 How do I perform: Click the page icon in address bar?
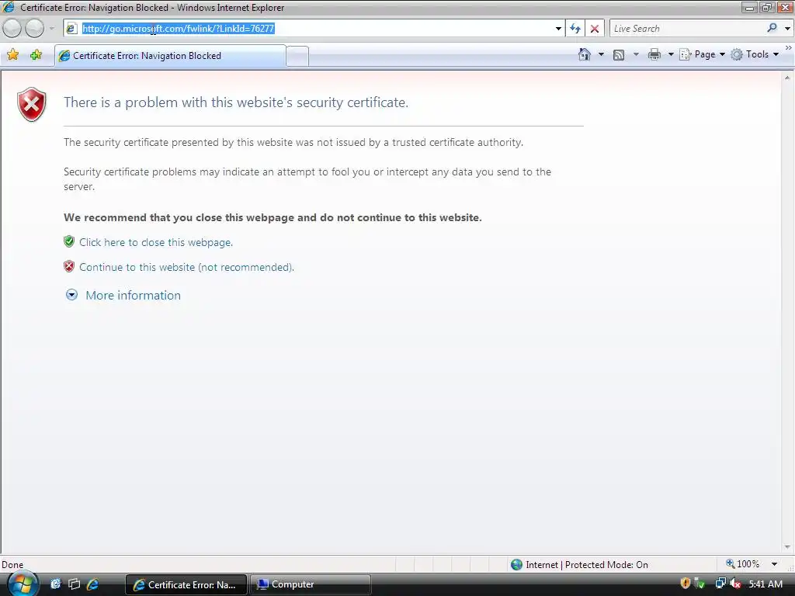coord(71,29)
